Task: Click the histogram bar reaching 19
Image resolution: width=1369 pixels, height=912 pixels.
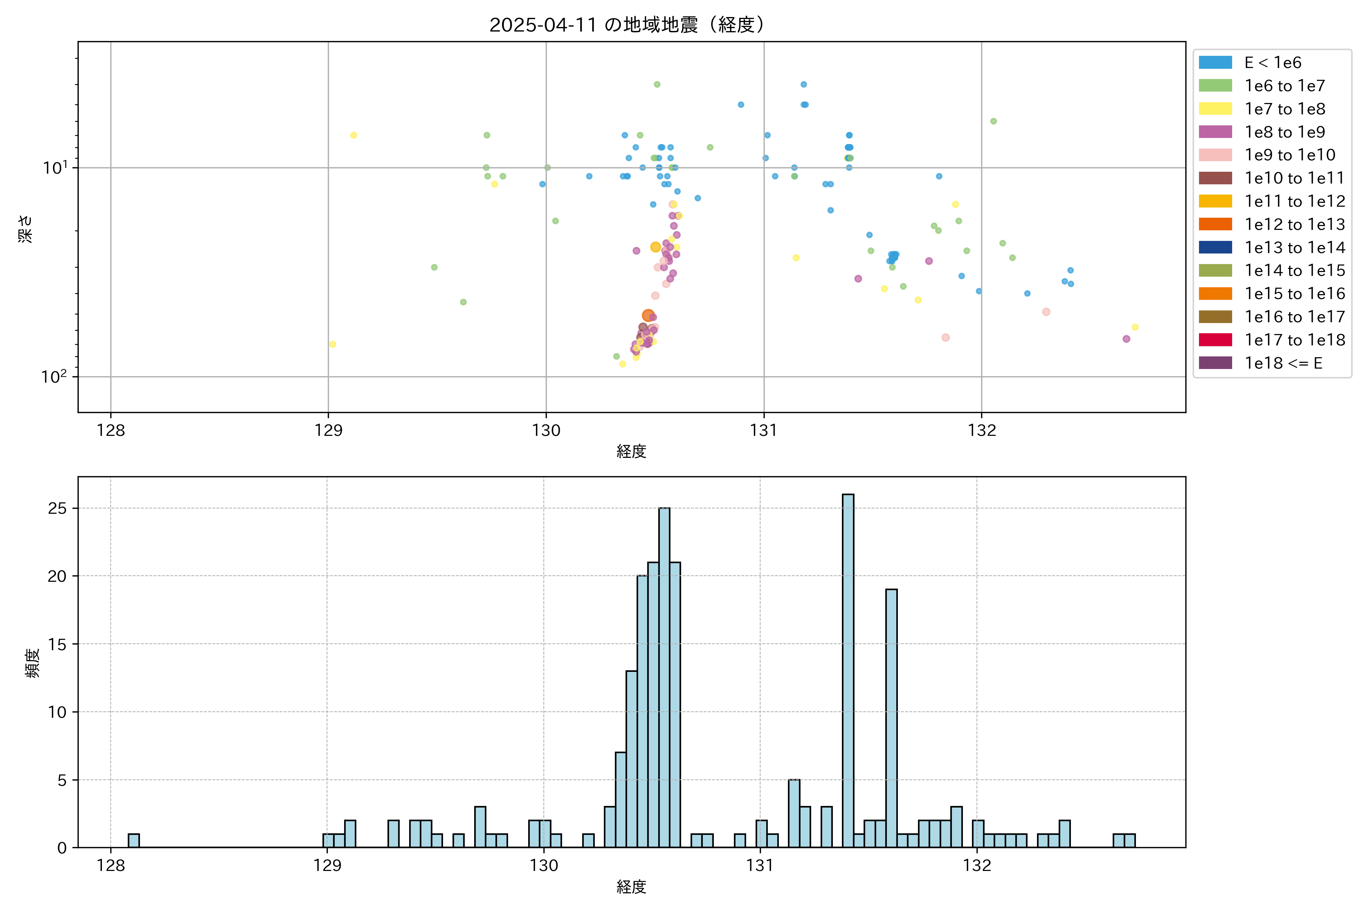Action: point(891,718)
